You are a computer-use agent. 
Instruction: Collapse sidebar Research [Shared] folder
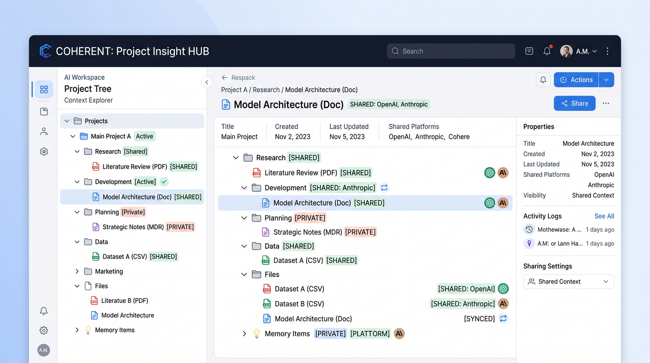click(77, 151)
